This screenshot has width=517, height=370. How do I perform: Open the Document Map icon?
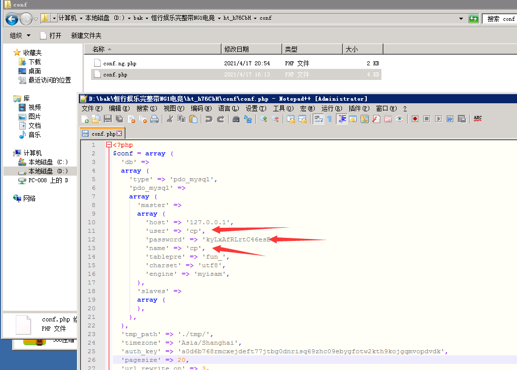(x=365, y=119)
